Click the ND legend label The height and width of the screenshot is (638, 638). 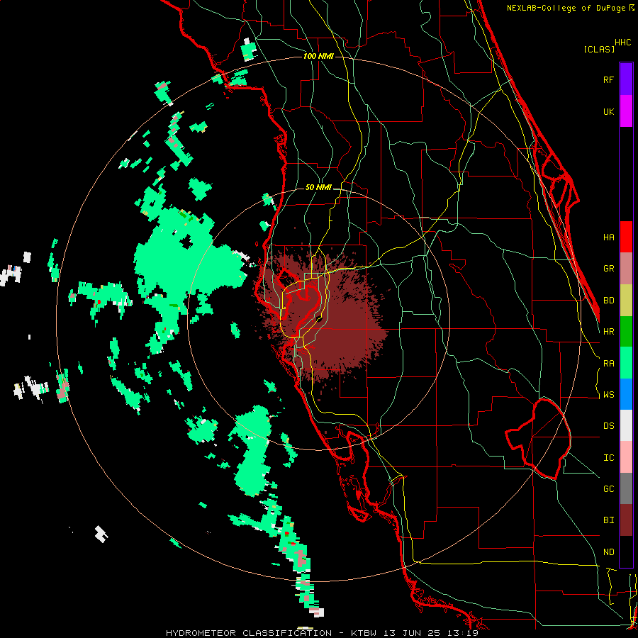pos(609,552)
